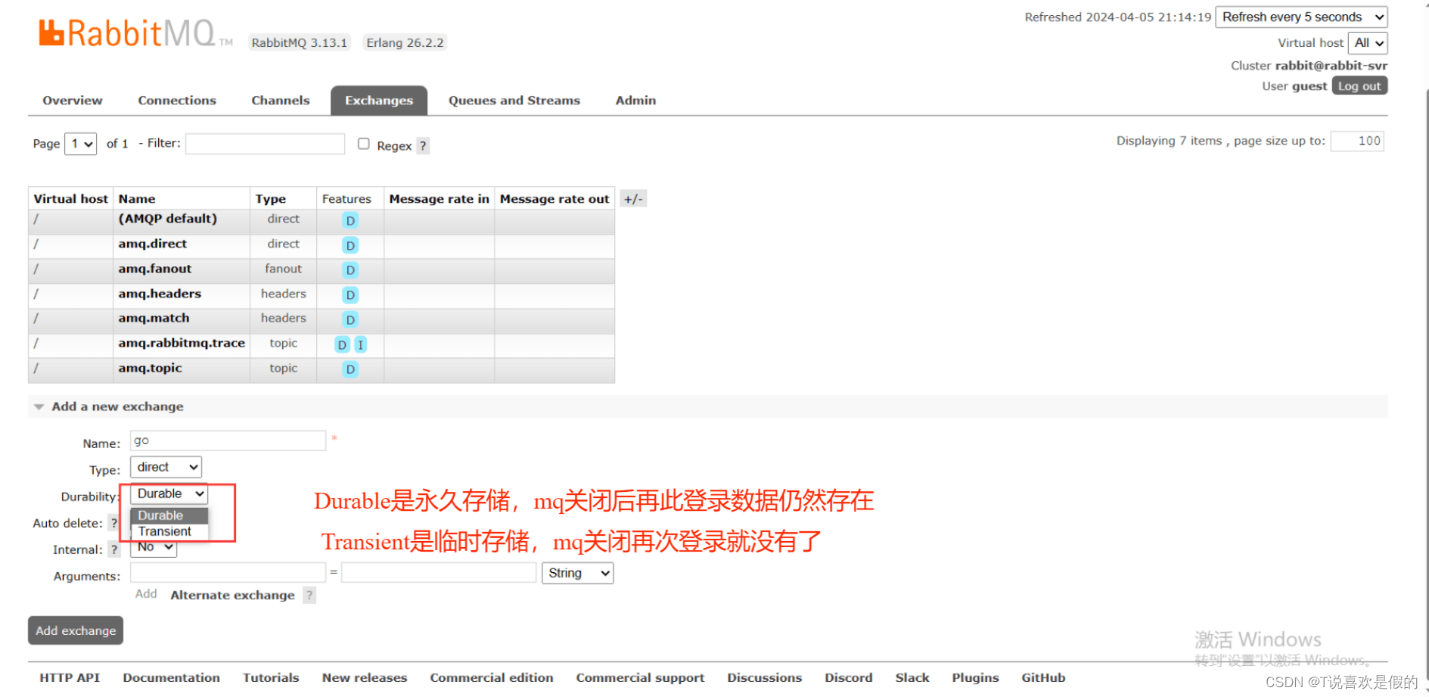1429x697 pixels.
Task: Click the D feature badge for amq.match
Action: [349, 320]
